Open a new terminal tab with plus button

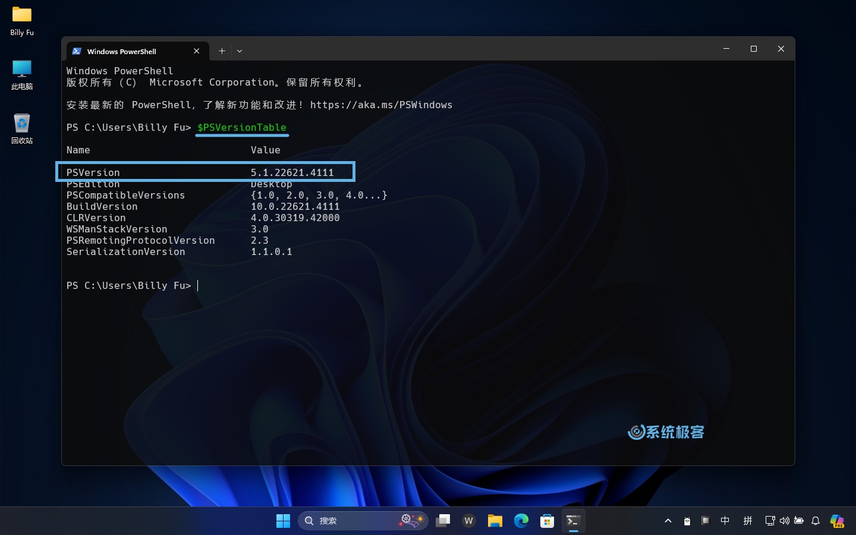pyautogui.click(x=222, y=51)
